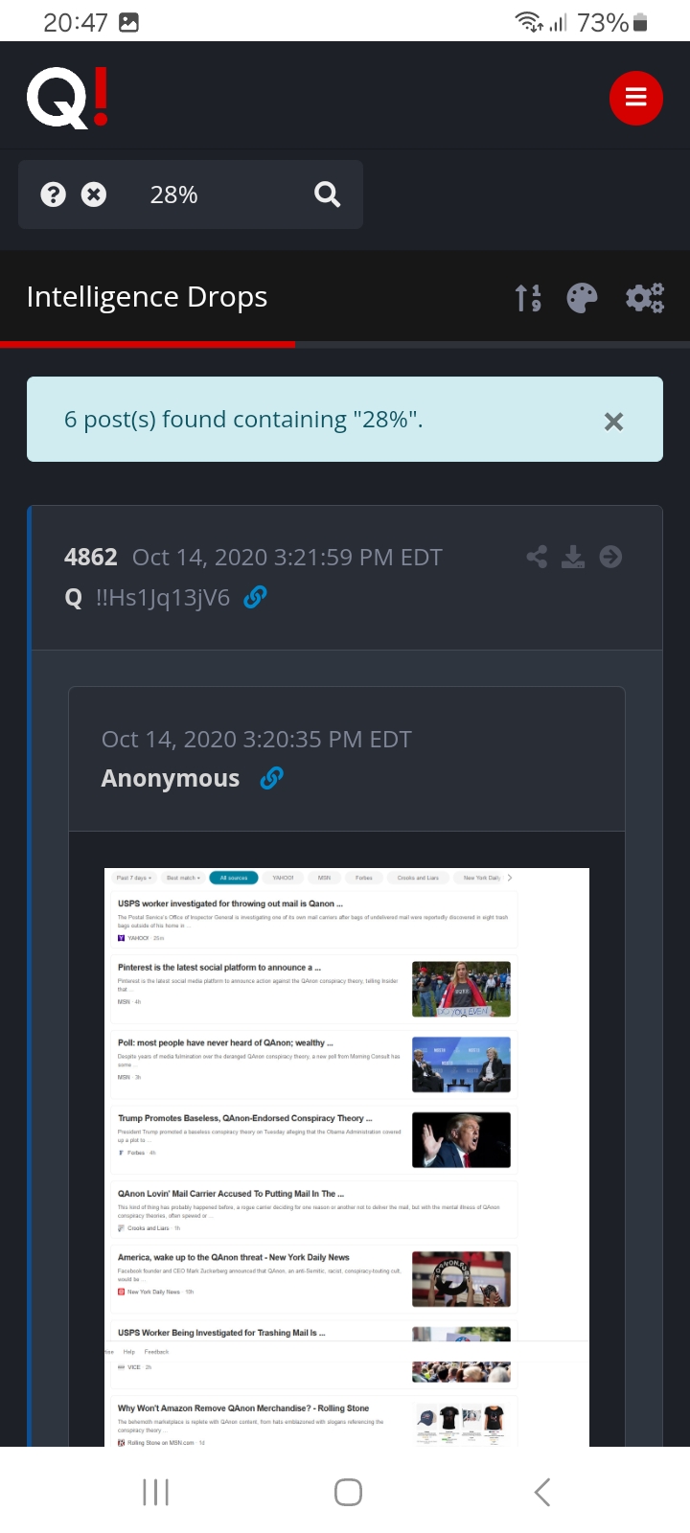
Task: Run search with magnifier icon
Action: click(x=328, y=194)
